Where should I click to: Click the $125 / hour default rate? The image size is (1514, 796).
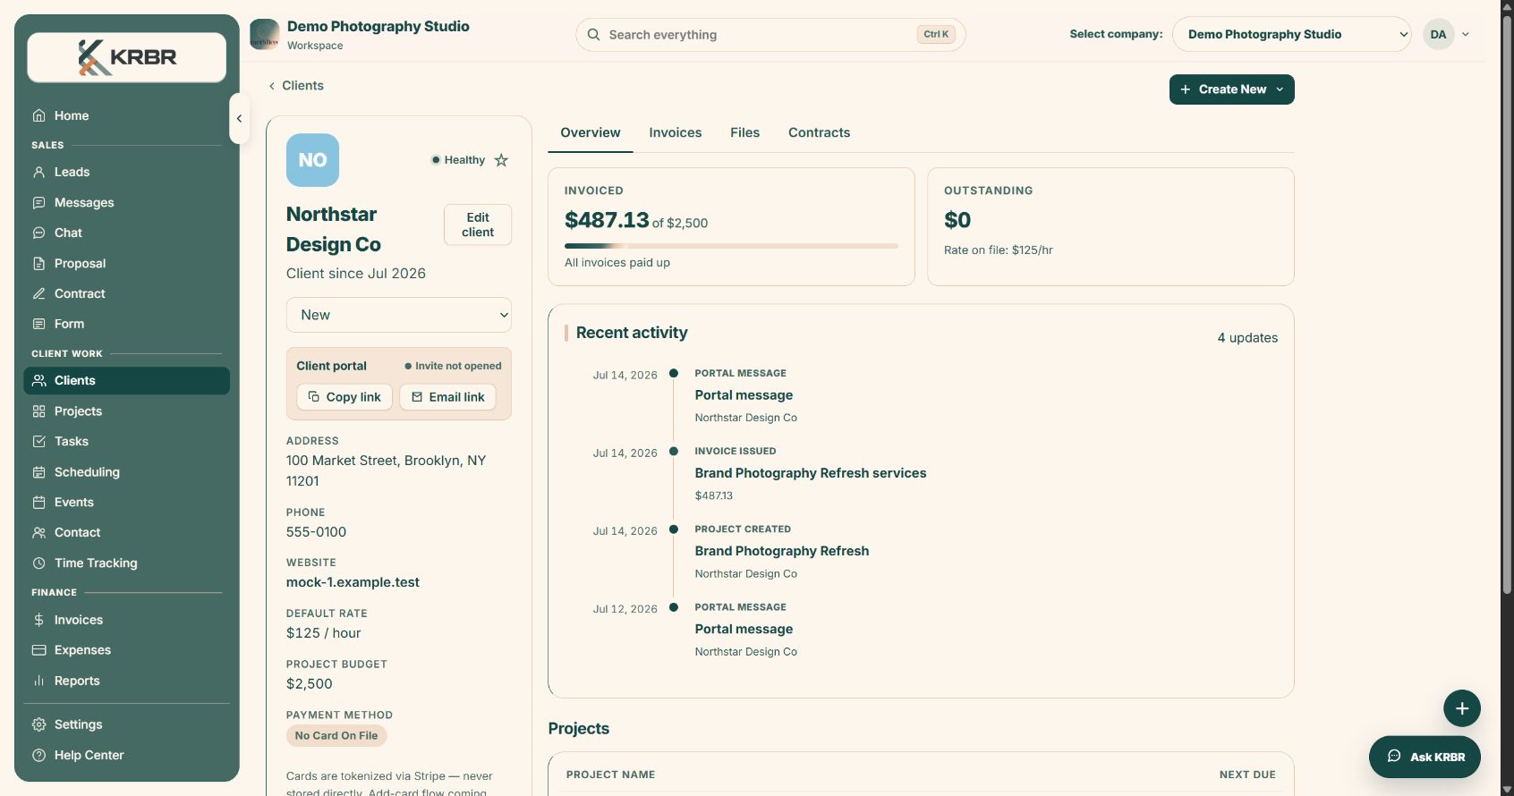[323, 633]
